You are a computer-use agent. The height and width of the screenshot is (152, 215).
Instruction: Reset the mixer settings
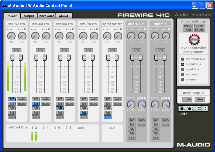pyautogui.click(x=188, y=26)
